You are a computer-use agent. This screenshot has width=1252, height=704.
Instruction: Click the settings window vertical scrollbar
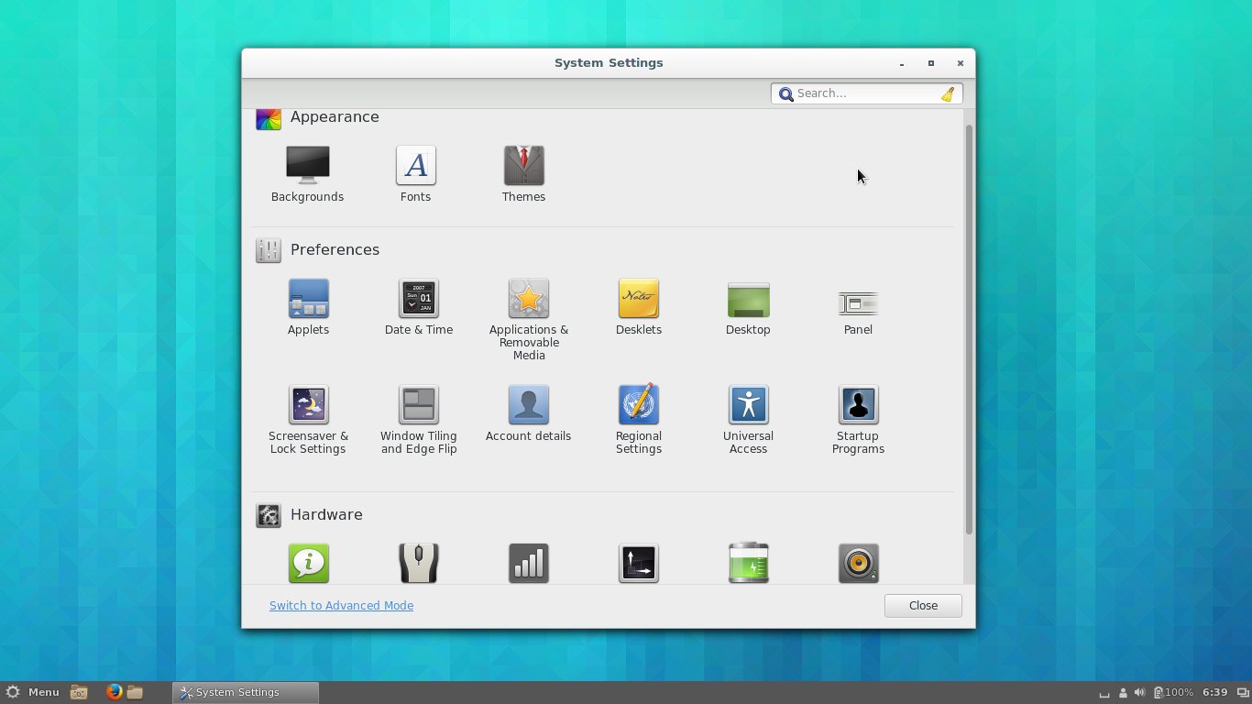click(x=969, y=330)
